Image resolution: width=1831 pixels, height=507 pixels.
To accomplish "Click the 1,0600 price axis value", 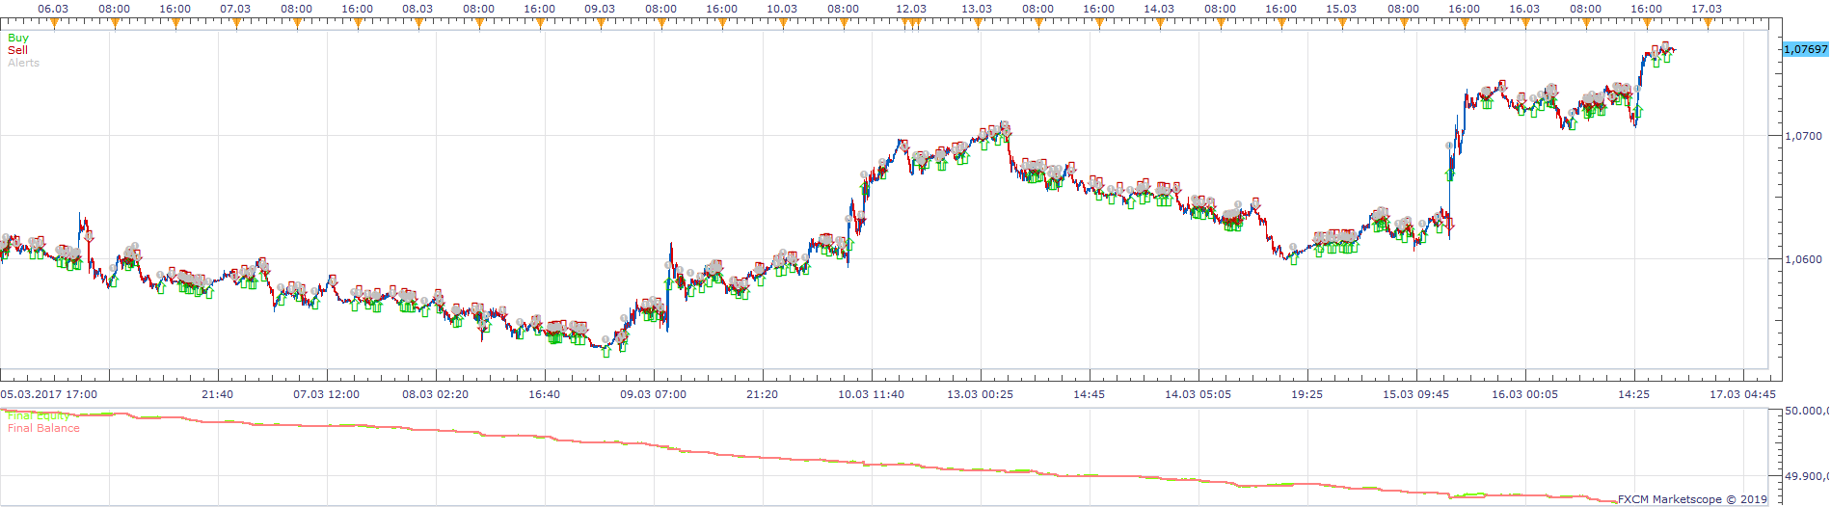I will (1803, 259).
